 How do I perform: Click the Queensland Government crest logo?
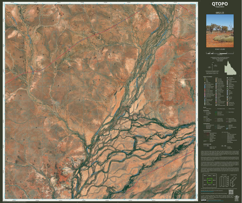(237, 199)
